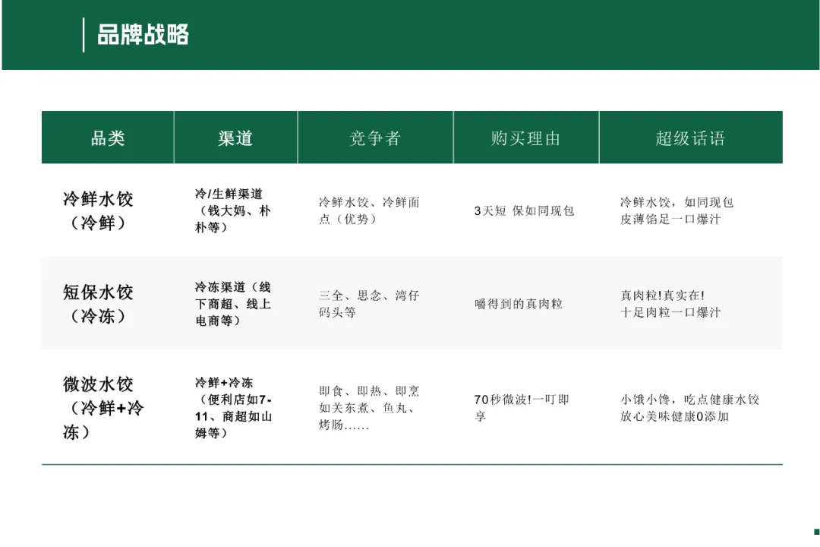Click the 70秒微波!一叮即享 reason cell
The width and height of the screenshot is (820, 547).
522,406
